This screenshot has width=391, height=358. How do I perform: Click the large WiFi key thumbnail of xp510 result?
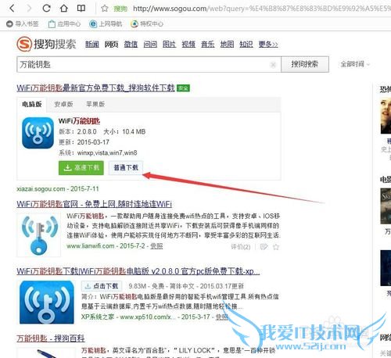[x=47, y=303]
